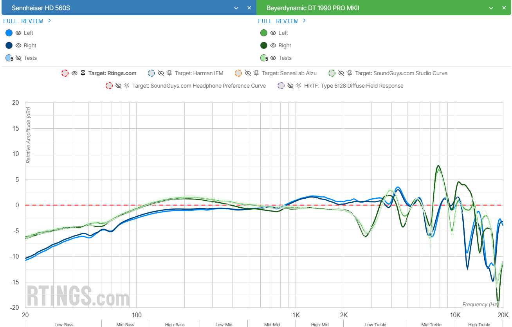This screenshot has height=327, width=512.
Task: Click the orange dashed SenseLab Aizu circle
Action: click(238, 73)
